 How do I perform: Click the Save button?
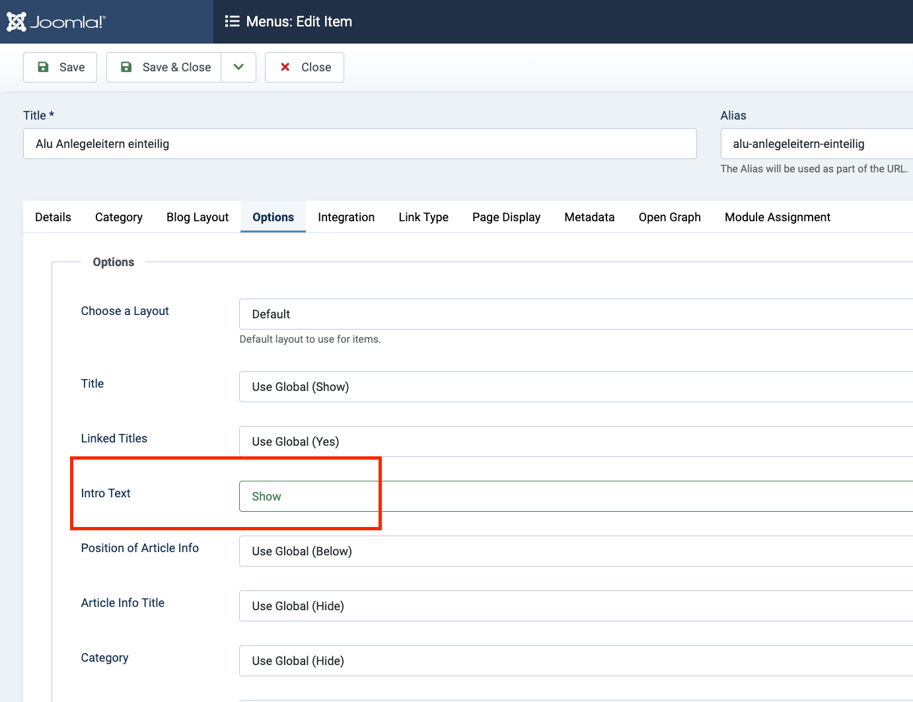pyautogui.click(x=60, y=67)
